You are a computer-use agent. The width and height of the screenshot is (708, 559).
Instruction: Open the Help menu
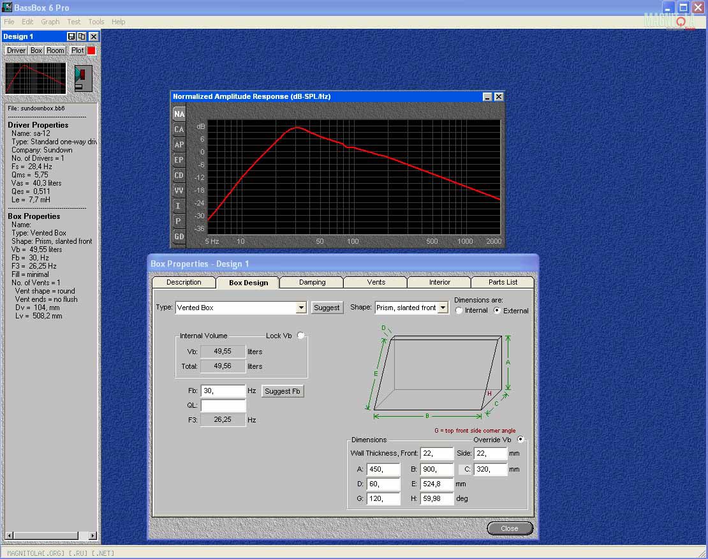coord(118,22)
